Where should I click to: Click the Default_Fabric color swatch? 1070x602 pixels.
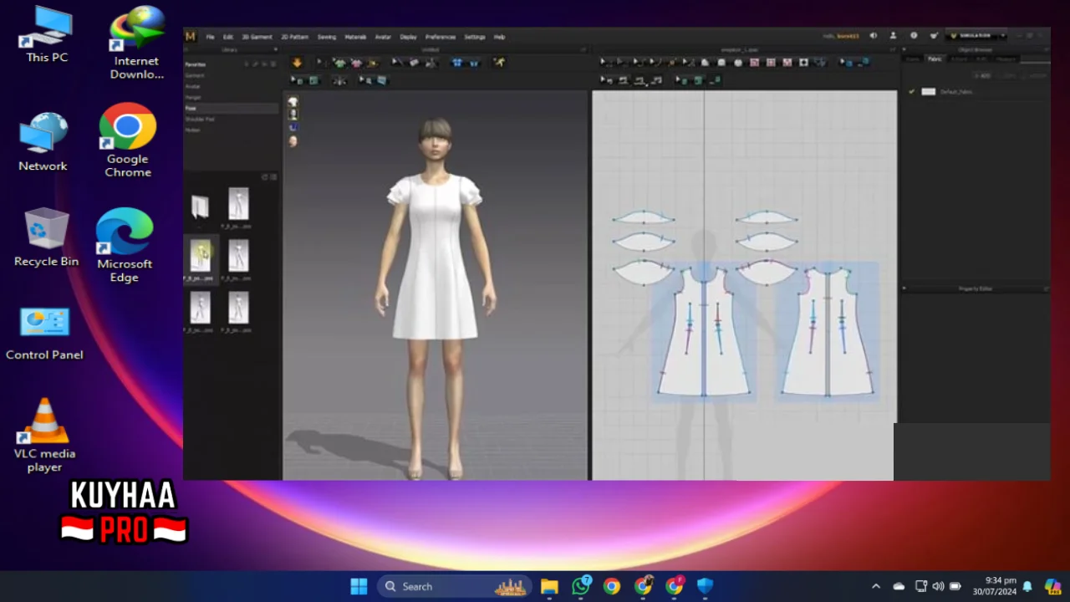click(x=929, y=92)
